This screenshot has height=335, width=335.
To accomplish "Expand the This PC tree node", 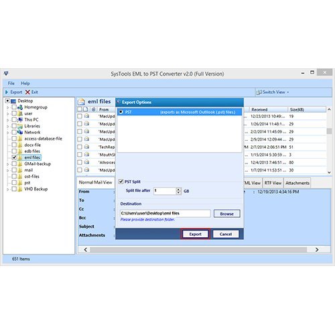I will tap(8, 120).
